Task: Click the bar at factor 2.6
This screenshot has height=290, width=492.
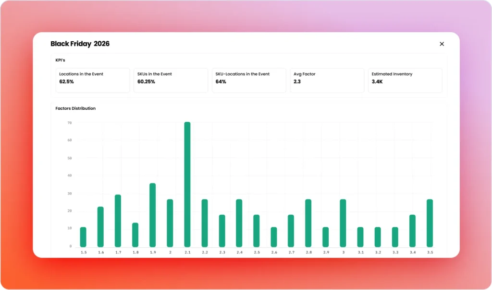Action: [274, 237]
